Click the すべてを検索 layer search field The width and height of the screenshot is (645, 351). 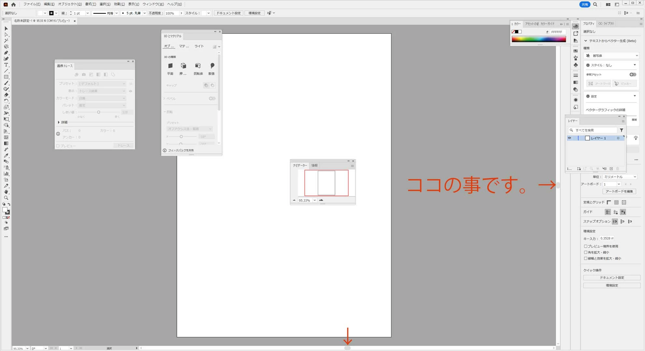tap(593, 130)
